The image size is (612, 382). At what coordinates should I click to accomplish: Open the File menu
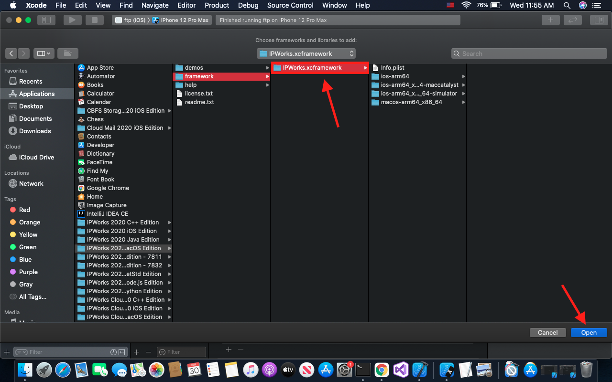[x=61, y=5]
